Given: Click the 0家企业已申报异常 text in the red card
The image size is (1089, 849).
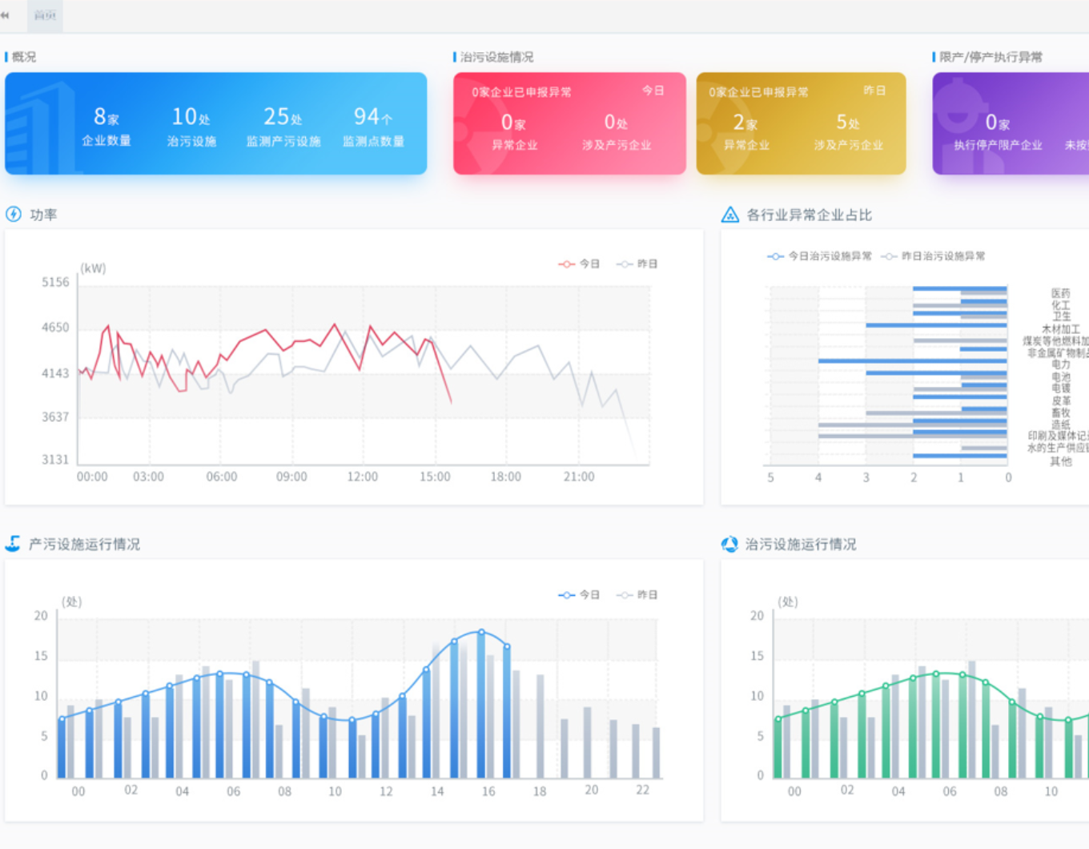Looking at the screenshot, I should (521, 92).
